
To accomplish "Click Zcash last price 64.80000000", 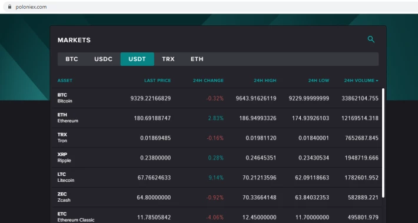I will click(x=154, y=198).
